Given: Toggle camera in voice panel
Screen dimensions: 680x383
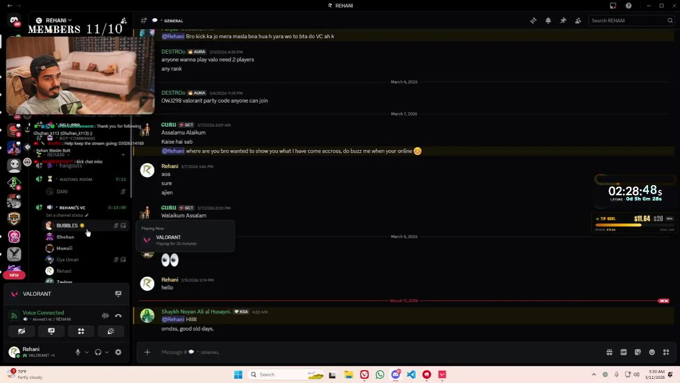Looking at the screenshot, I should [21, 331].
